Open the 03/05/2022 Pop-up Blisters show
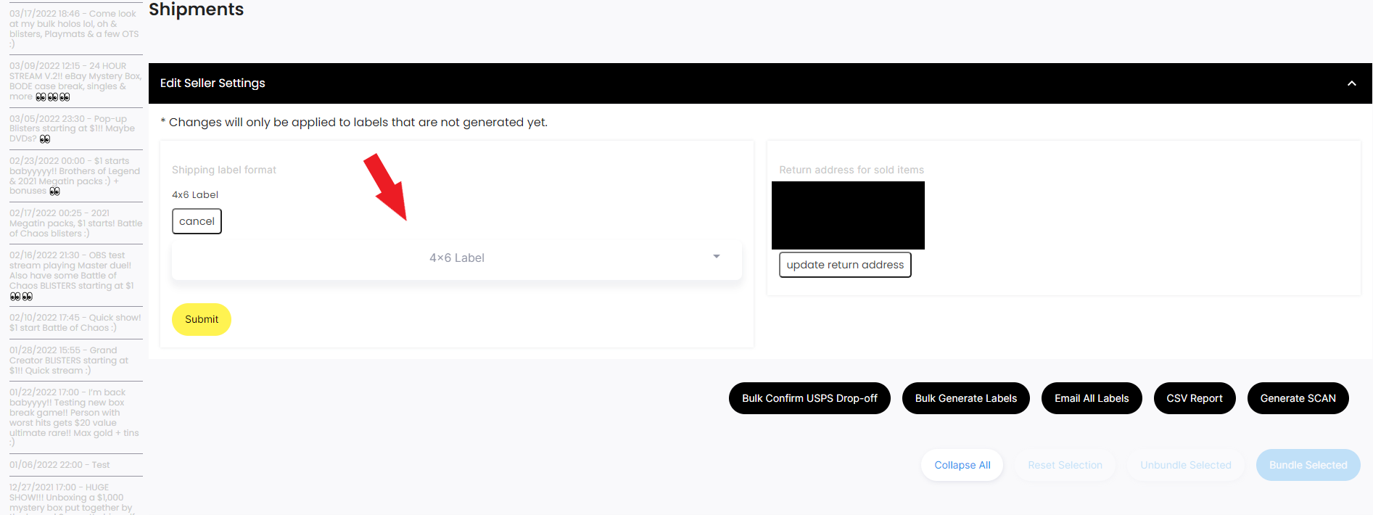Screen dimensions: 1373x515 (x=74, y=128)
